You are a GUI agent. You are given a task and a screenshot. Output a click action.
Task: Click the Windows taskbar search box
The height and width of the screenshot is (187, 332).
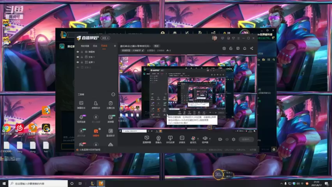pyautogui.click(x=38, y=183)
